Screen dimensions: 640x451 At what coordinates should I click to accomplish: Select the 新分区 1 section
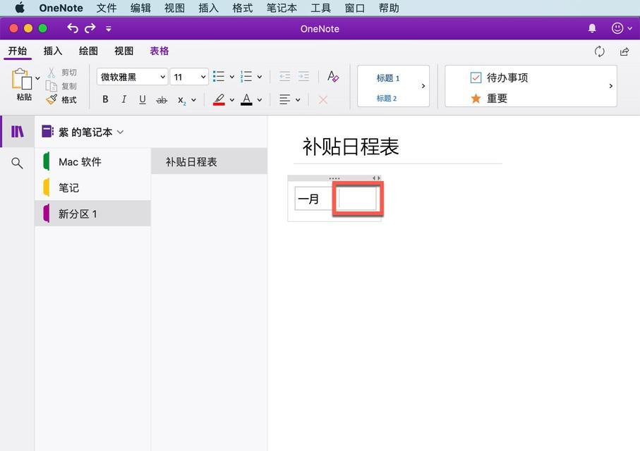[x=92, y=214]
